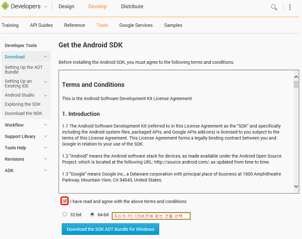Toggle the agree to terms checkbox
This screenshot has height=239, width=302.
tap(65, 201)
